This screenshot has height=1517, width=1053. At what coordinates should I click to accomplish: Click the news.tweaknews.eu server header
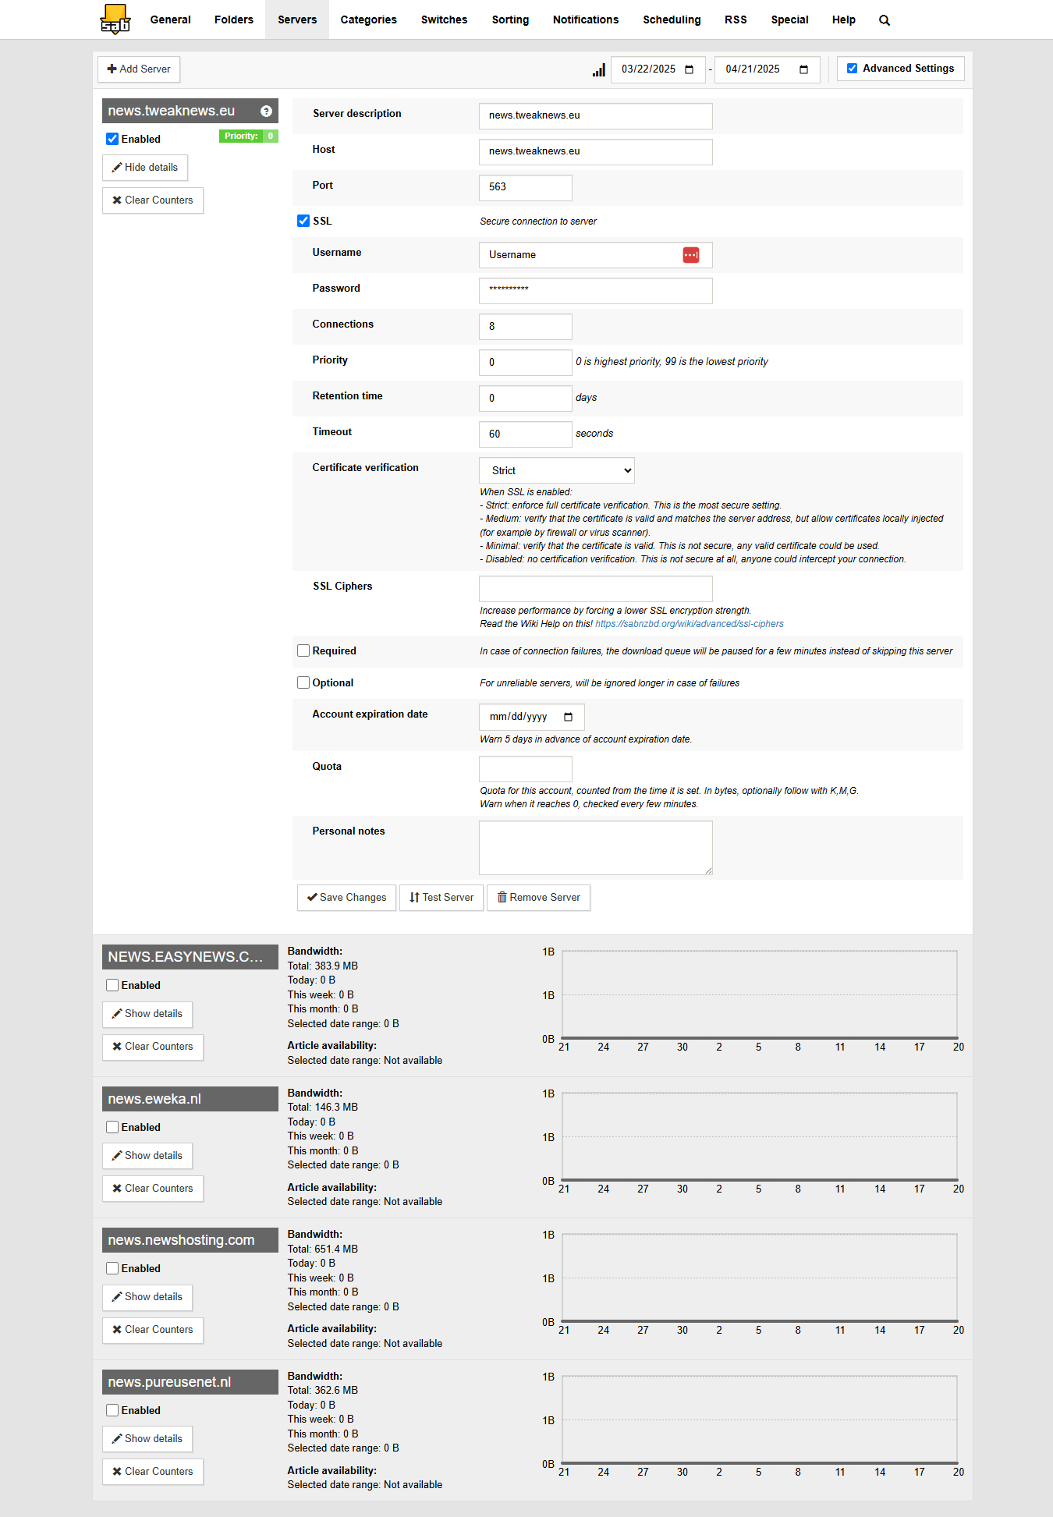click(x=190, y=111)
